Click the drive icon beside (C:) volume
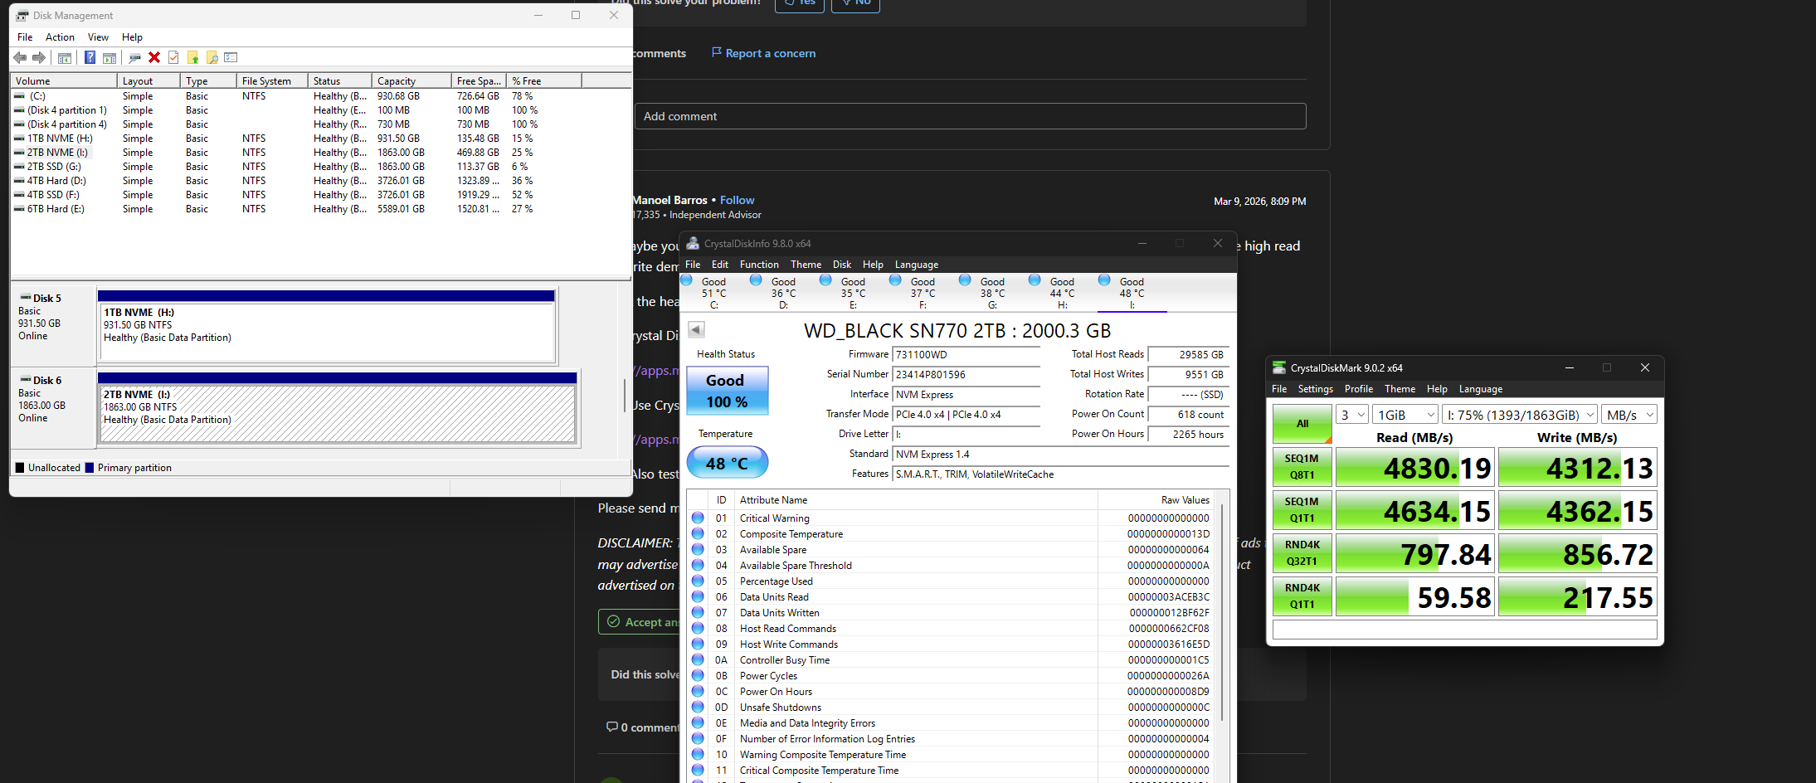The image size is (1816, 783). pos(19,96)
